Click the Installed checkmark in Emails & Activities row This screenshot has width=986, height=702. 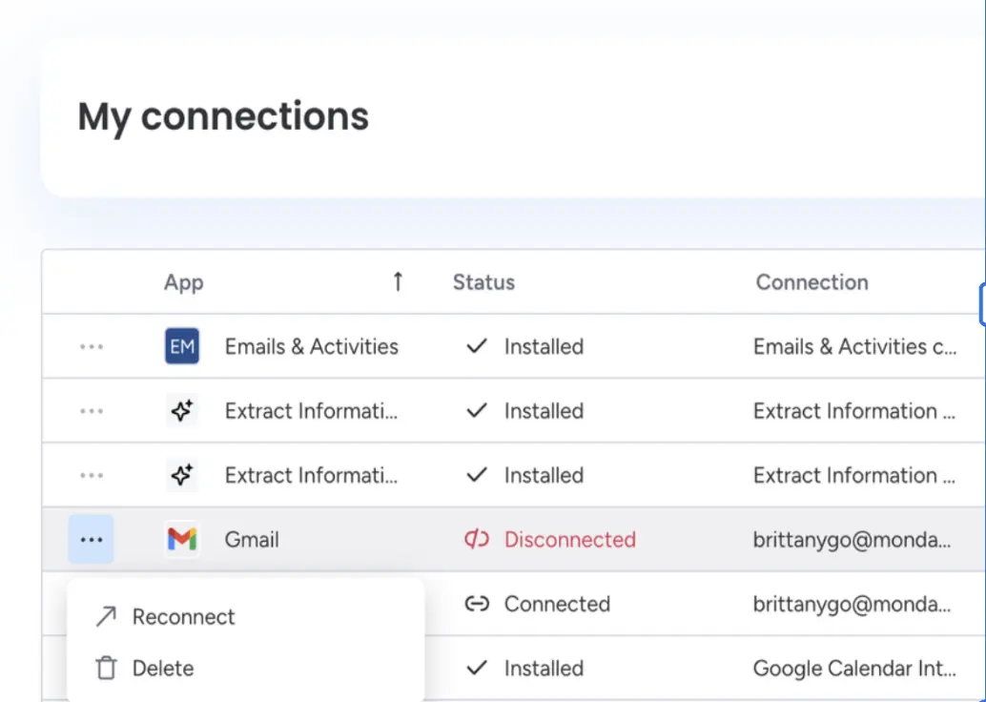point(477,346)
